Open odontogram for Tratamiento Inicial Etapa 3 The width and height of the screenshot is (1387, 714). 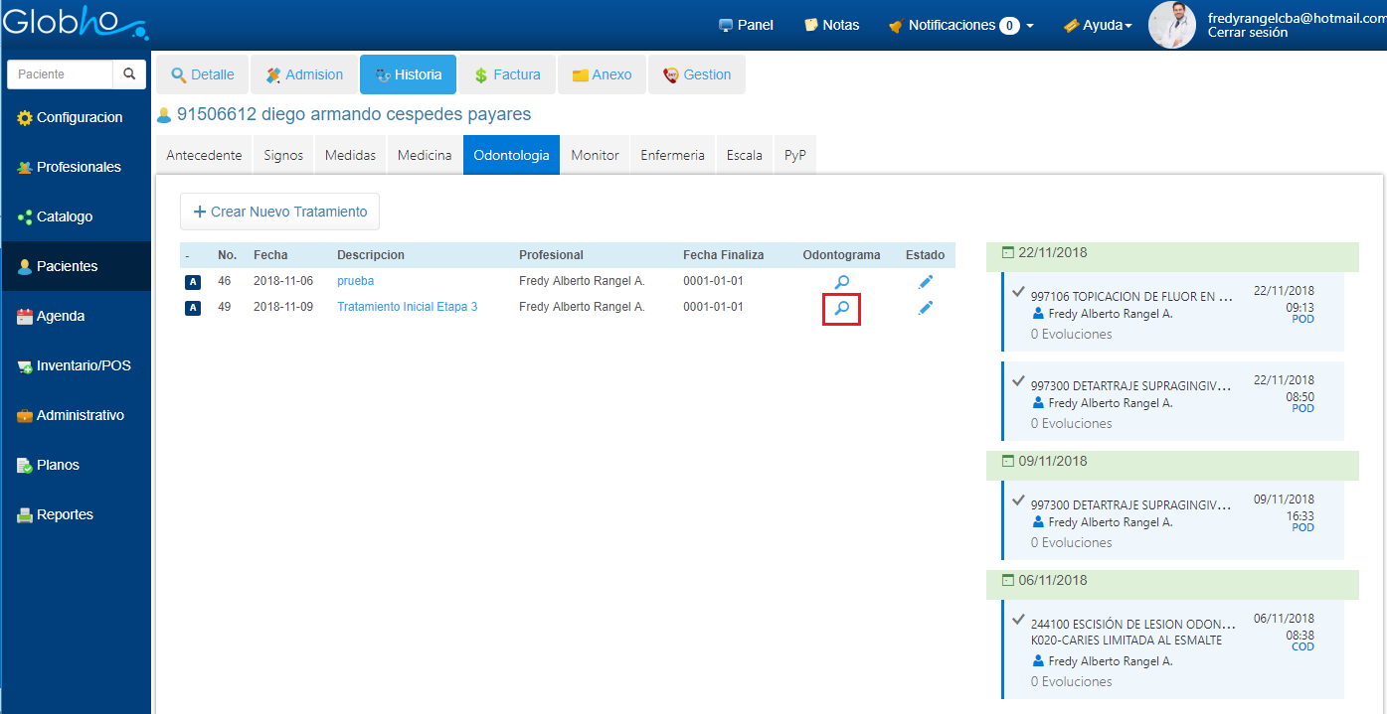[841, 309]
